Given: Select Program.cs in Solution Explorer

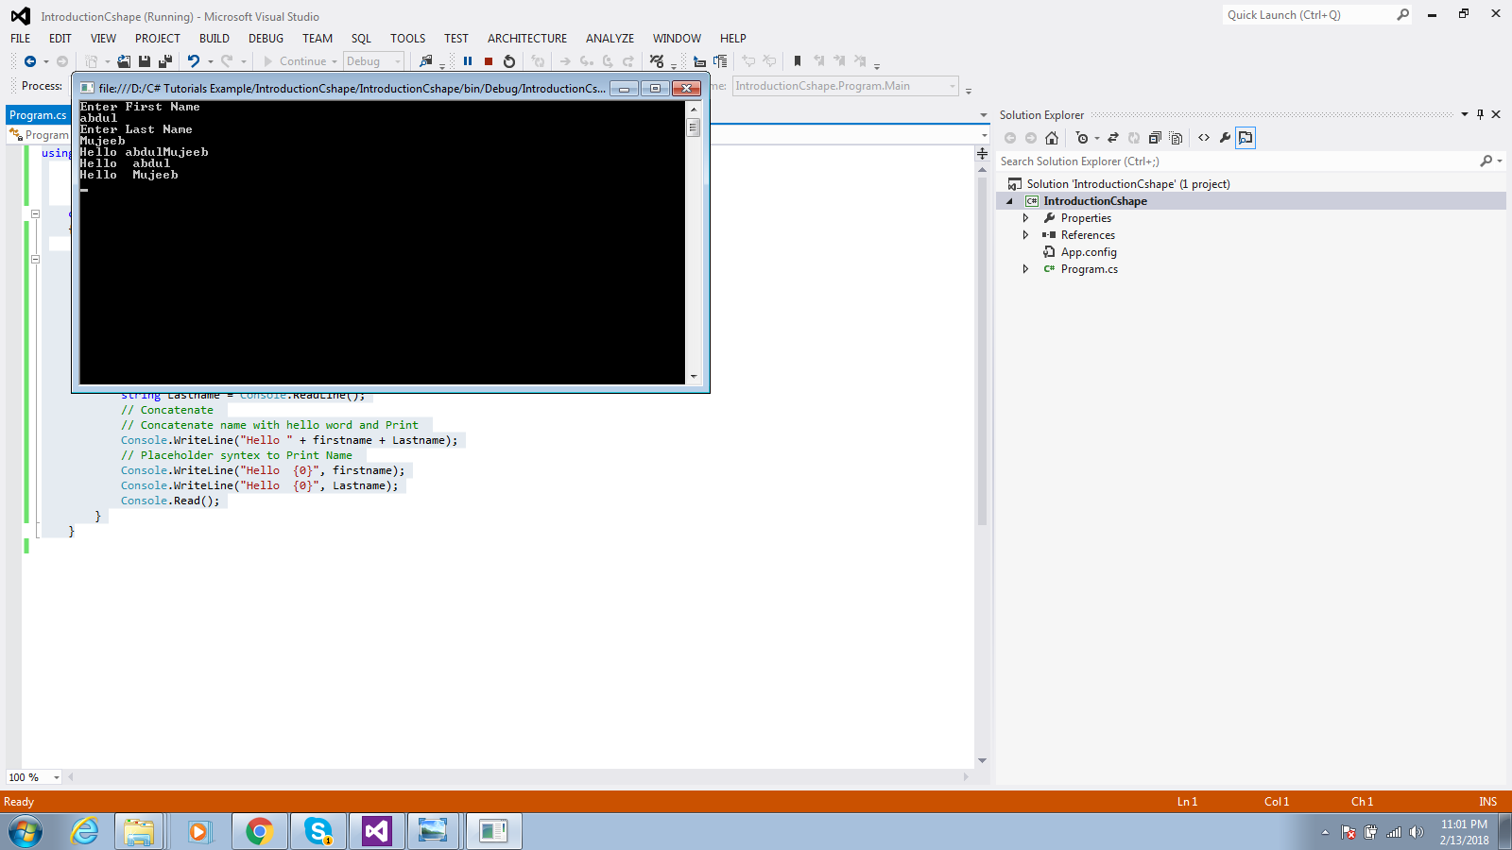Looking at the screenshot, I should click(1090, 268).
